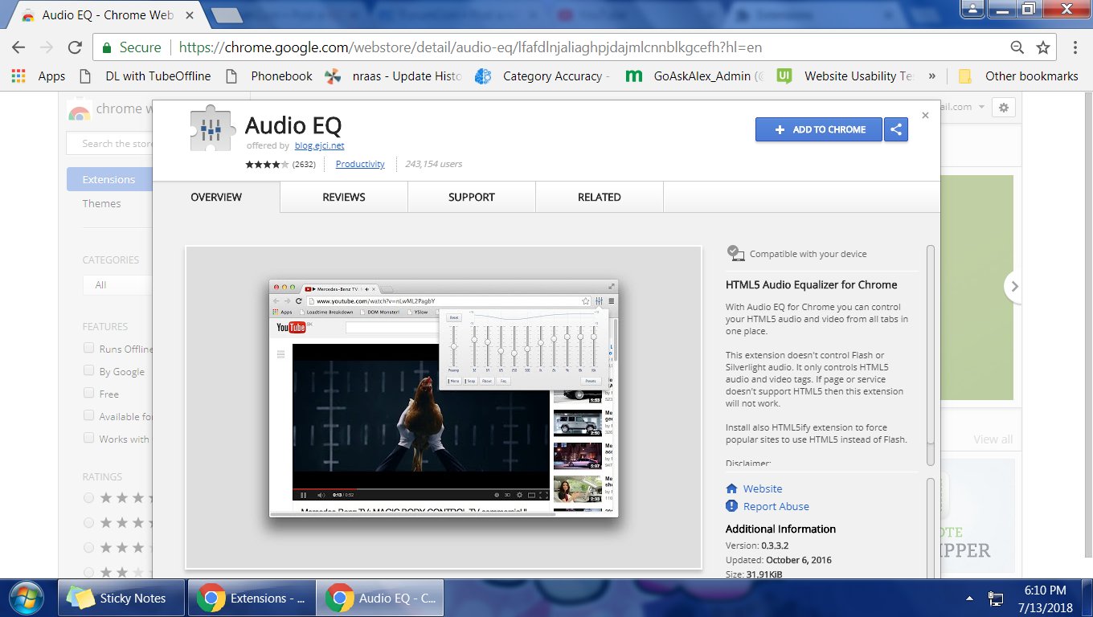This screenshot has height=617, width=1093.
Task: Switch to the REVIEWS tab
Action: point(344,197)
